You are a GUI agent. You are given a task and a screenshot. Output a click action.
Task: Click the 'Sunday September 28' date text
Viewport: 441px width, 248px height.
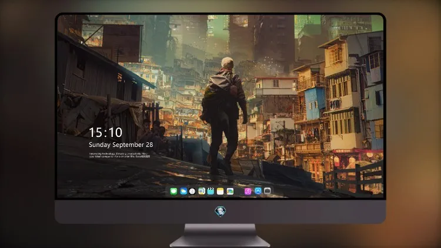121,145
